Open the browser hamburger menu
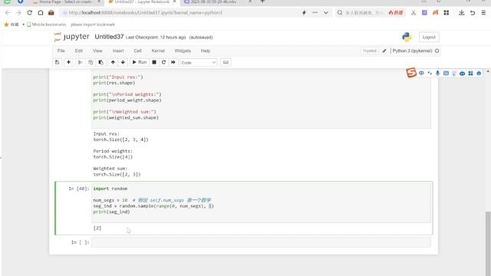Viewport: 491px width, 276px height. tap(483, 12)
